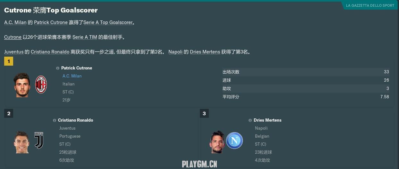Follow Serie A Top Goalscorer link
The width and height of the screenshot is (399, 169).
[x=108, y=22]
